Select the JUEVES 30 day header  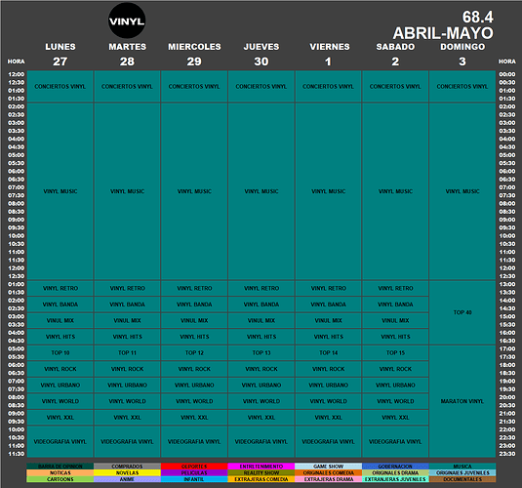(261, 54)
